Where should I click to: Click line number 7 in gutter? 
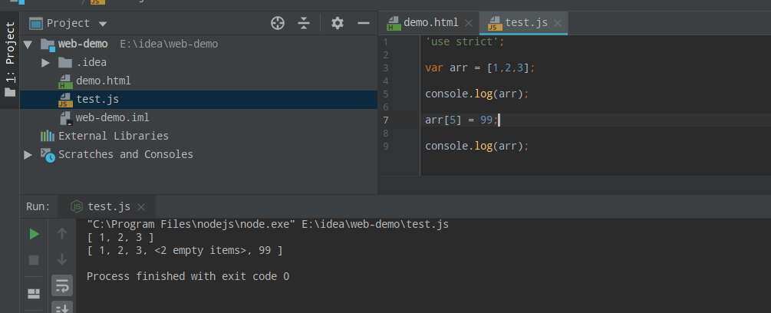click(x=385, y=120)
